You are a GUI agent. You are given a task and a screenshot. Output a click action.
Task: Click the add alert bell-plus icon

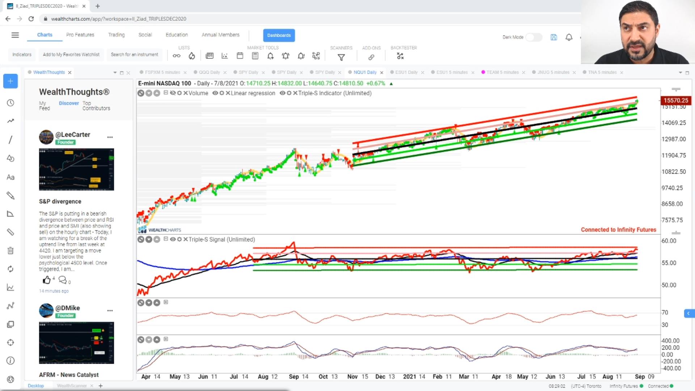(x=270, y=56)
